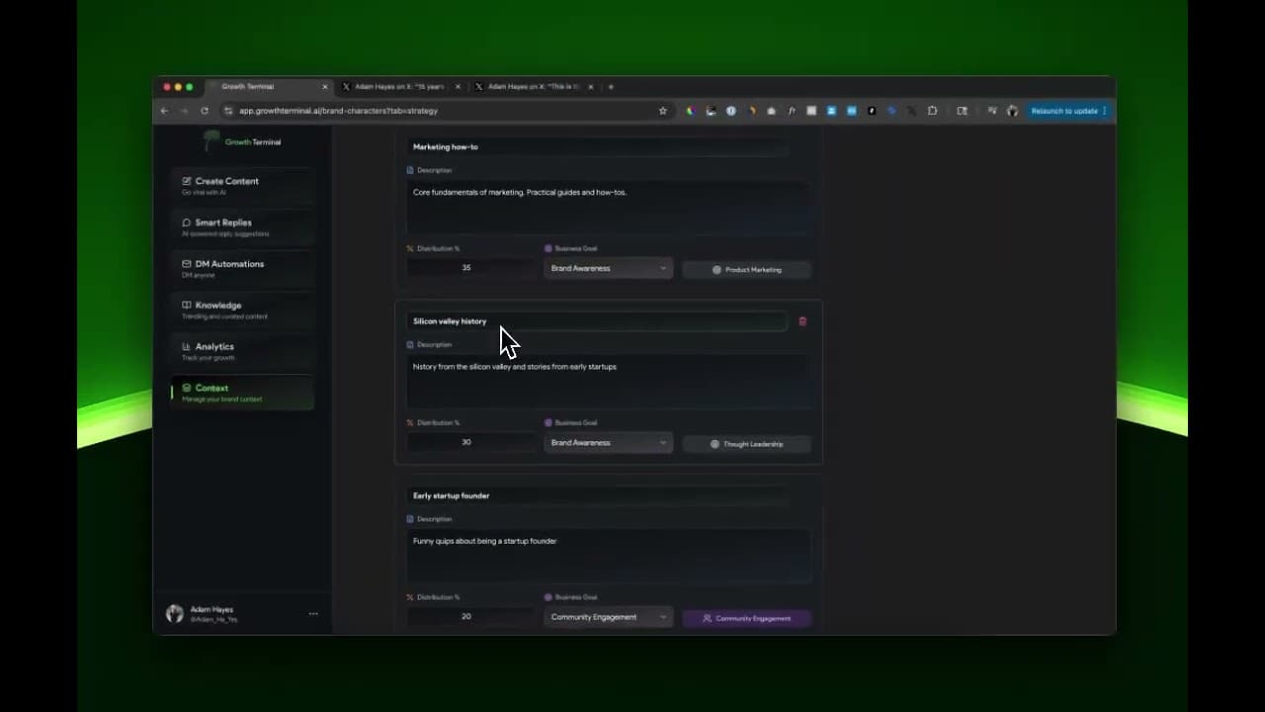This screenshot has height=712, width=1265.
Task: Select the Create Content sidebar icon
Action: point(186,181)
